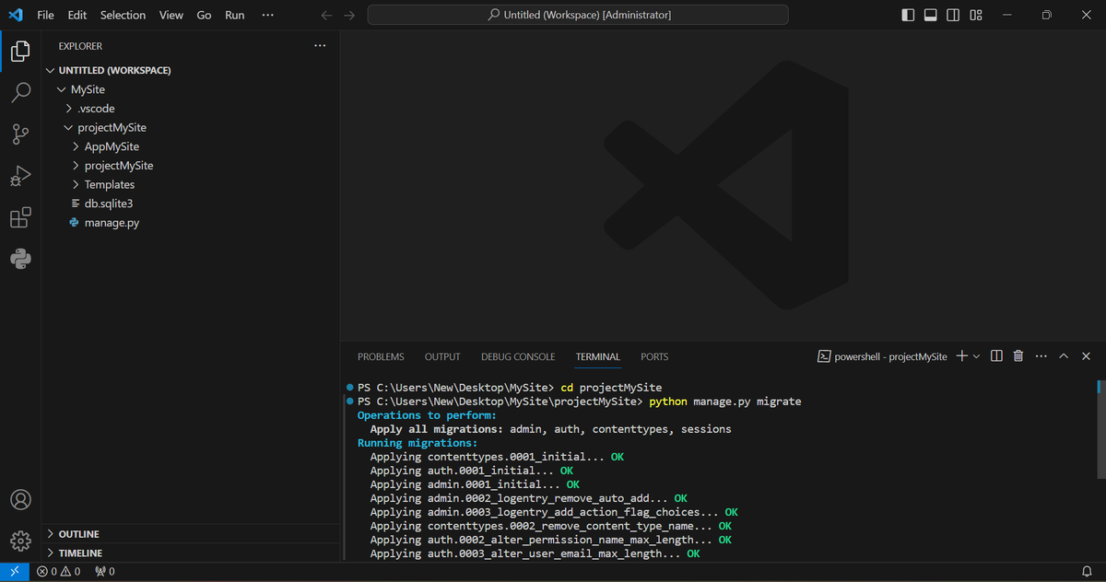Toggle primary side bar visibility

(908, 15)
